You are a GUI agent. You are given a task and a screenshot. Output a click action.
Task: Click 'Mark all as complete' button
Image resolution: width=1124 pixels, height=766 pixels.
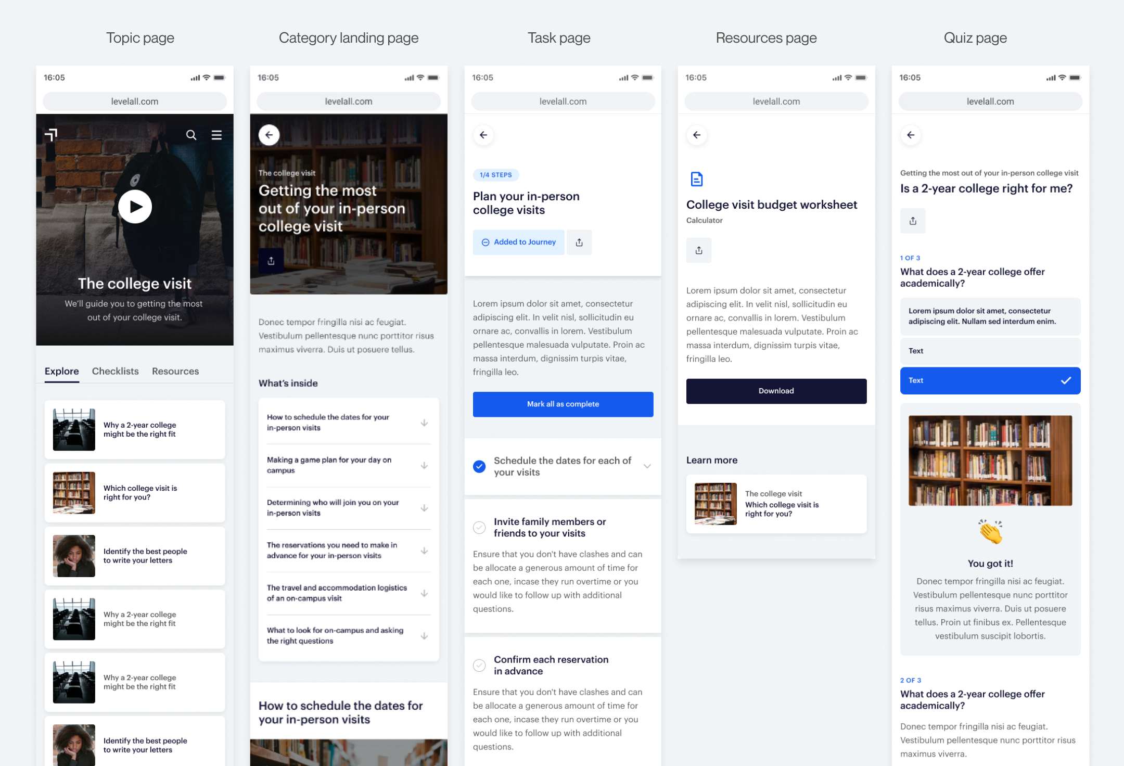click(563, 404)
